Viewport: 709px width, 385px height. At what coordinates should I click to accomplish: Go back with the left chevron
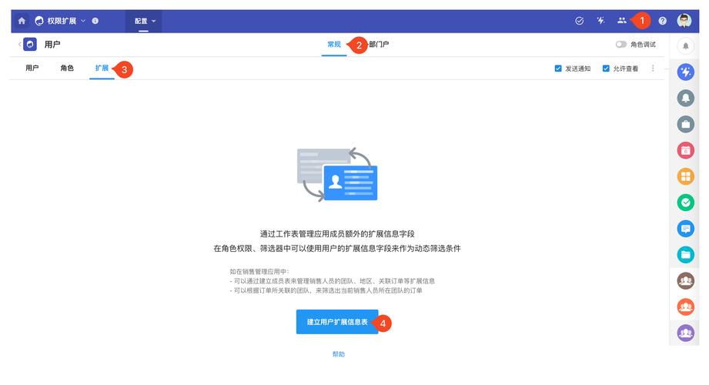(19, 45)
